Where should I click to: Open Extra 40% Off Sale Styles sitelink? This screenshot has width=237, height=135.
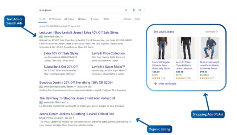pyautogui.click(x=61, y=53)
